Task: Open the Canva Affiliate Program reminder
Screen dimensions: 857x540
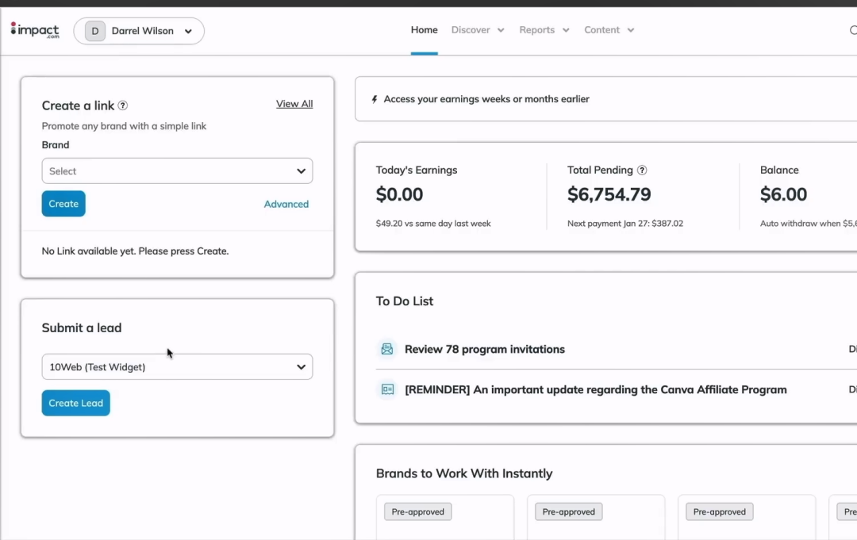Action: coord(596,390)
